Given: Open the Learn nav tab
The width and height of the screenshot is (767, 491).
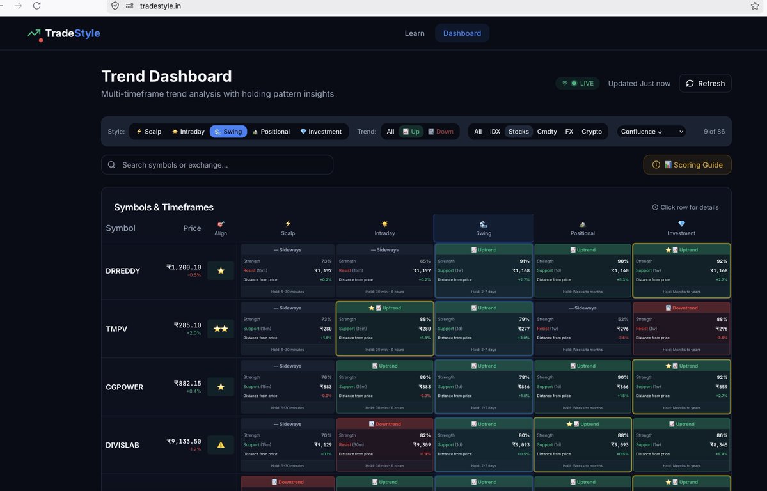Looking at the screenshot, I should click(x=415, y=33).
